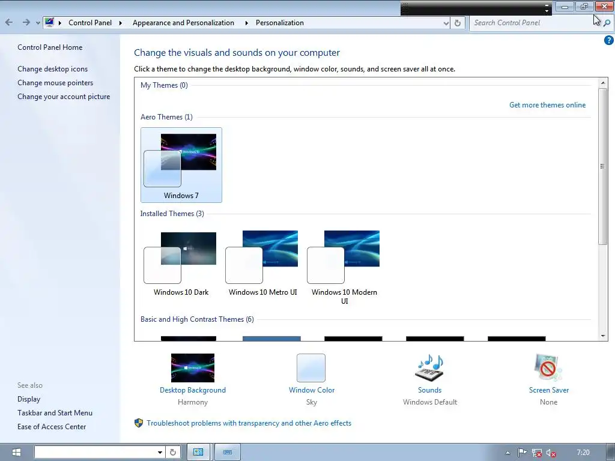Click the Personalization breadcrumb
Image resolution: width=615 pixels, height=461 pixels.
tap(280, 23)
